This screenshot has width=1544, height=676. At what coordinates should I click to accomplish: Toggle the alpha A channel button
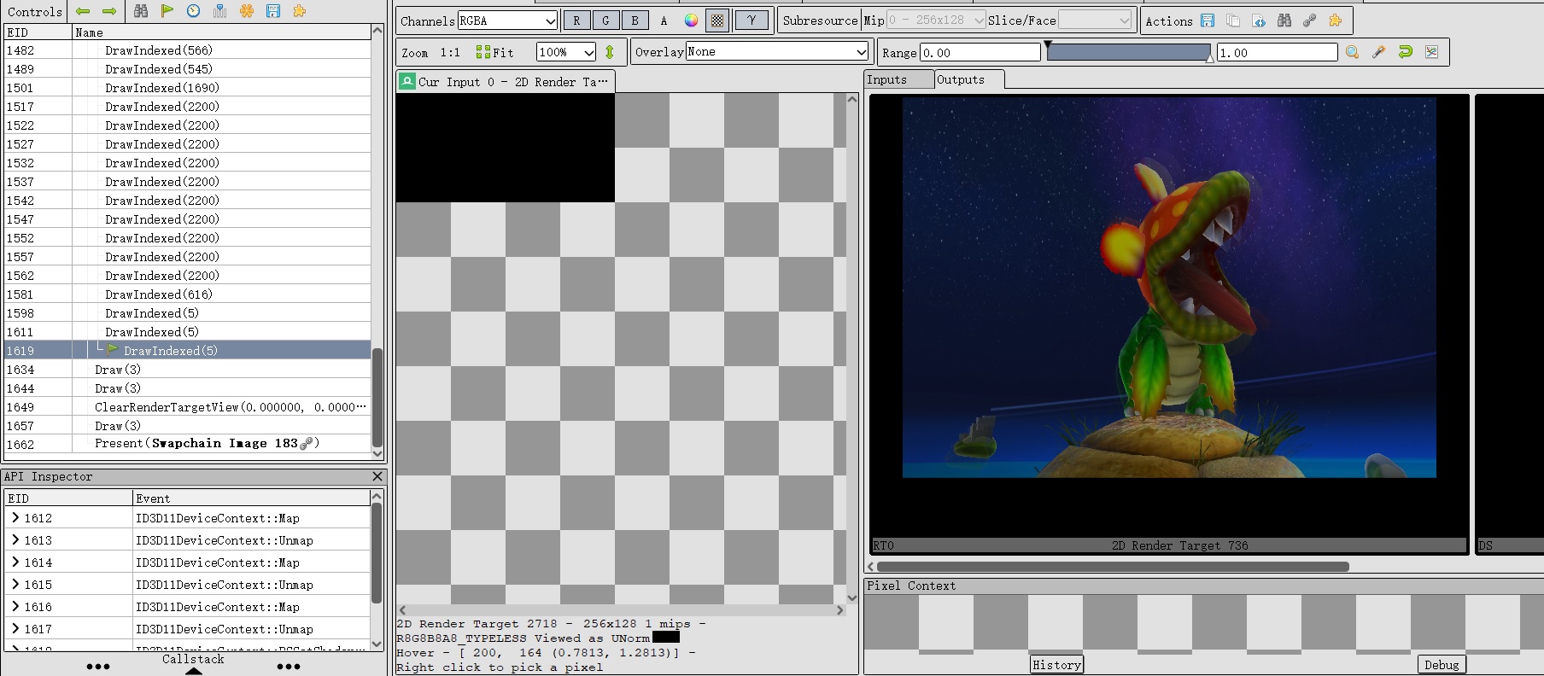click(664, 20)
